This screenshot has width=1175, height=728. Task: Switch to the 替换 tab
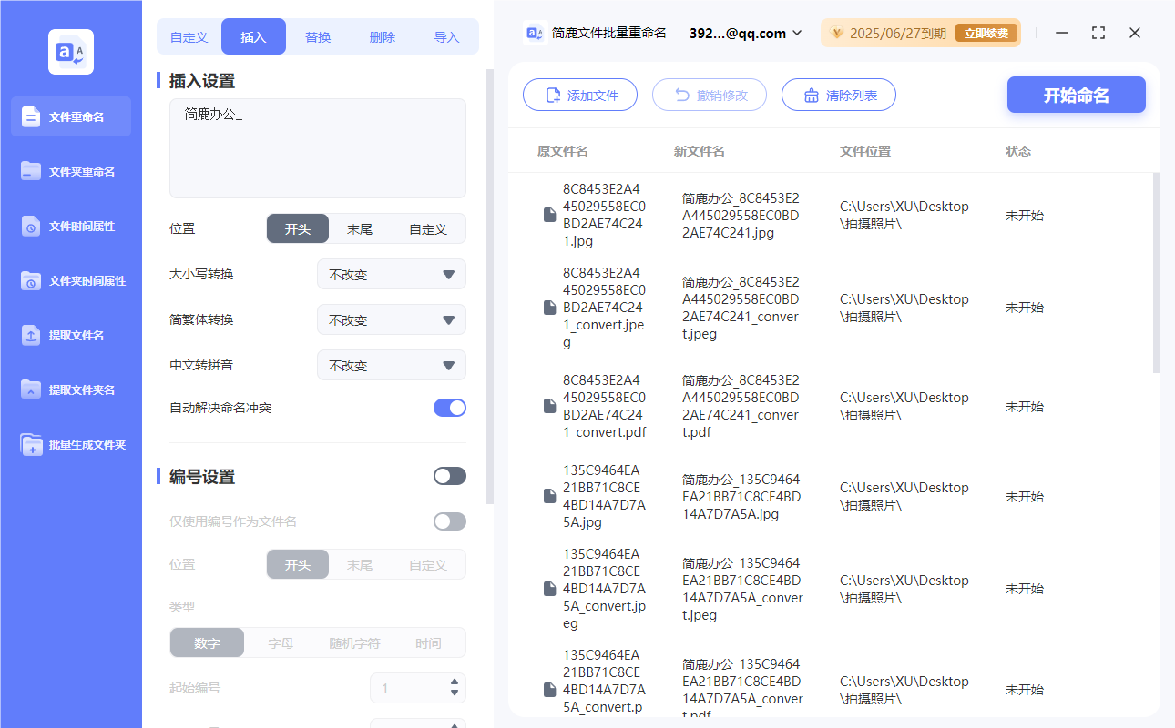(318, 35)
